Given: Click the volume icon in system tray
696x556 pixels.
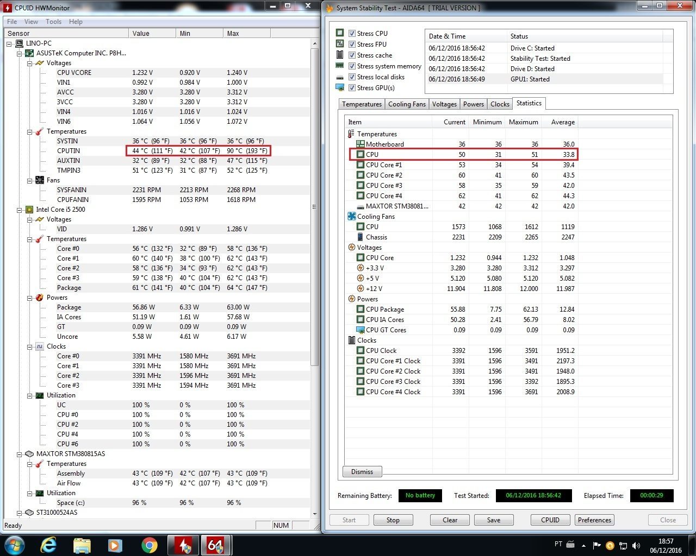Looking at the screenshot, I should [636, 545].
